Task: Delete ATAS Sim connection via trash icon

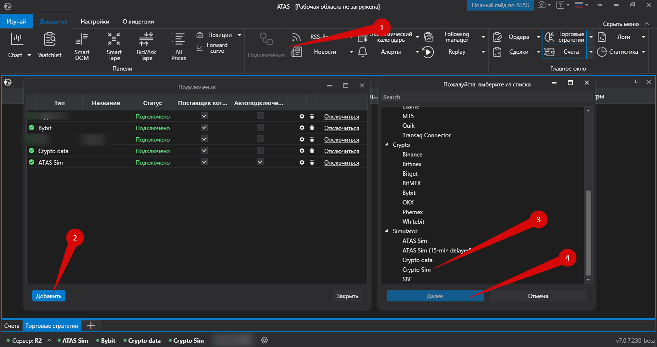Action: pyautogui.click(x=312, y=163)
